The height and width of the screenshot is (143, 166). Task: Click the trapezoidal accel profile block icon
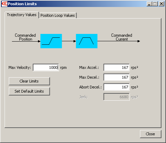pos(87,41)
